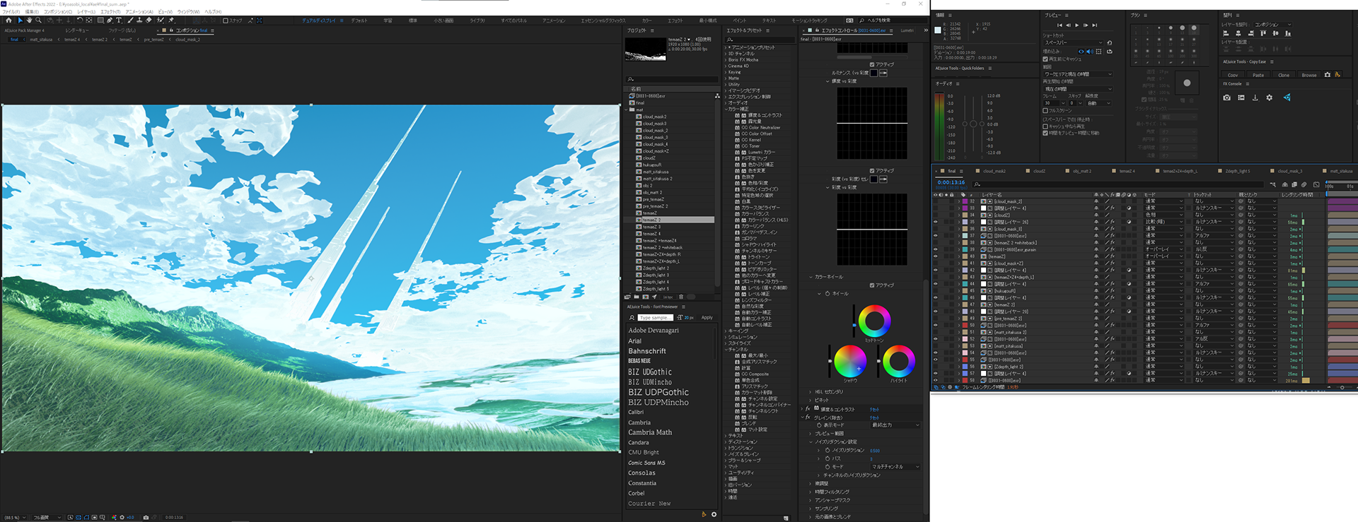Select the Rectangle shape tool
Image resolution: width=1358 pixels, height=522 pixels.
(100, 20)
